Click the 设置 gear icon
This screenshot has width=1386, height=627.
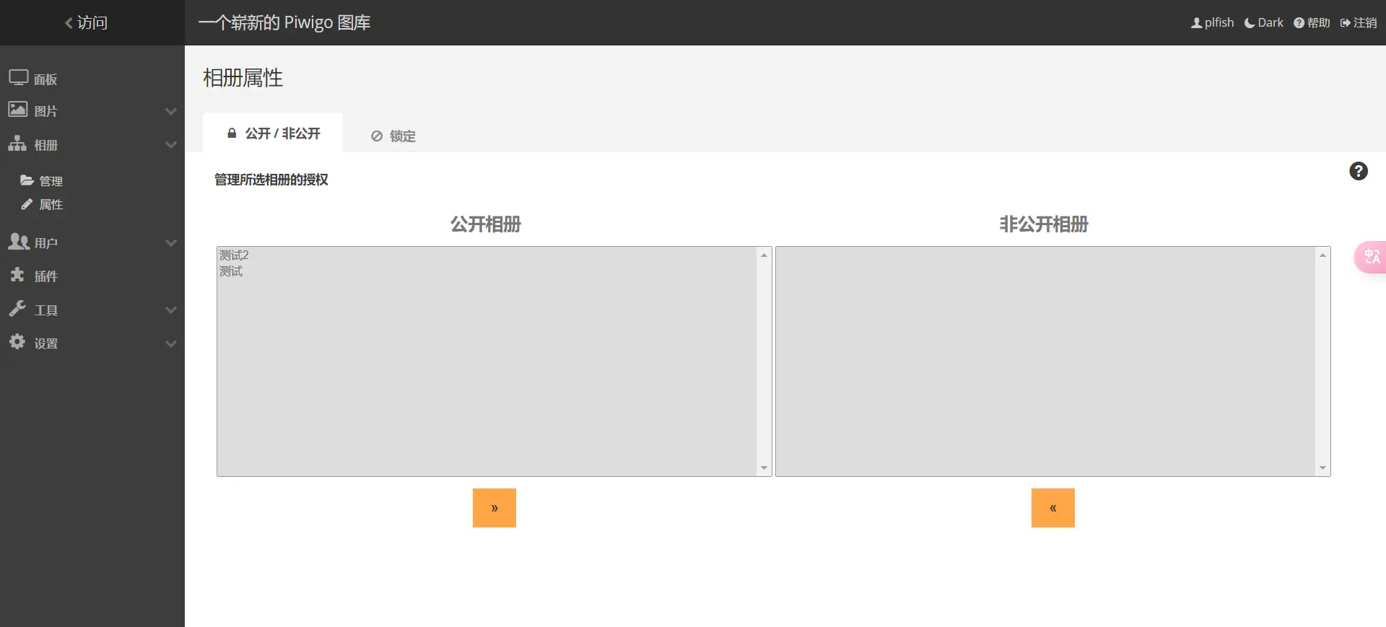17,341
